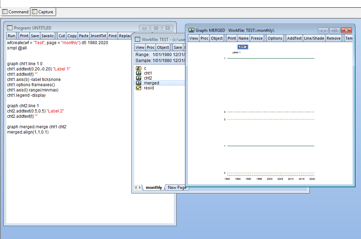Run the program
361x239 pixels.
11,36
